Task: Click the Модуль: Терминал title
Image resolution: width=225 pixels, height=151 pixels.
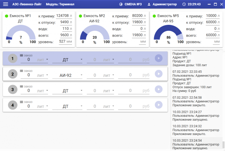Action: tap(60, 4)
